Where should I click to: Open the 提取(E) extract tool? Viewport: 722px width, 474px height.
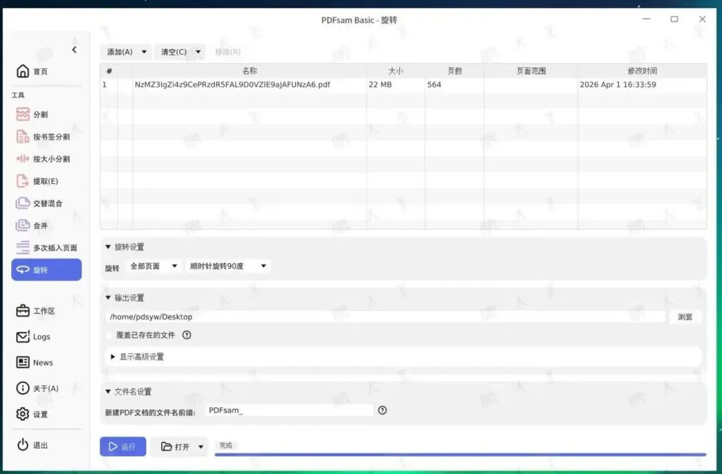click(x=46, y=181)
